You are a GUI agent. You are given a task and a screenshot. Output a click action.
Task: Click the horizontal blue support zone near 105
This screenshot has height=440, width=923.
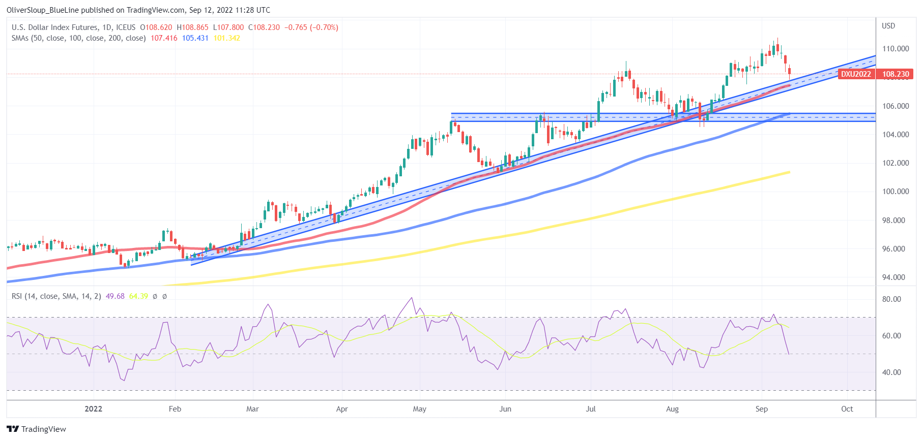pyautogui.click(x=664, y=117)
